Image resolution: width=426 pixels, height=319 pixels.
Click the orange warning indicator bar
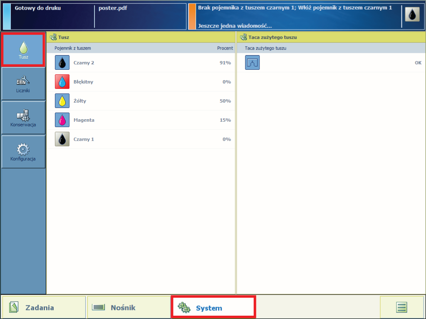[192, 17]
